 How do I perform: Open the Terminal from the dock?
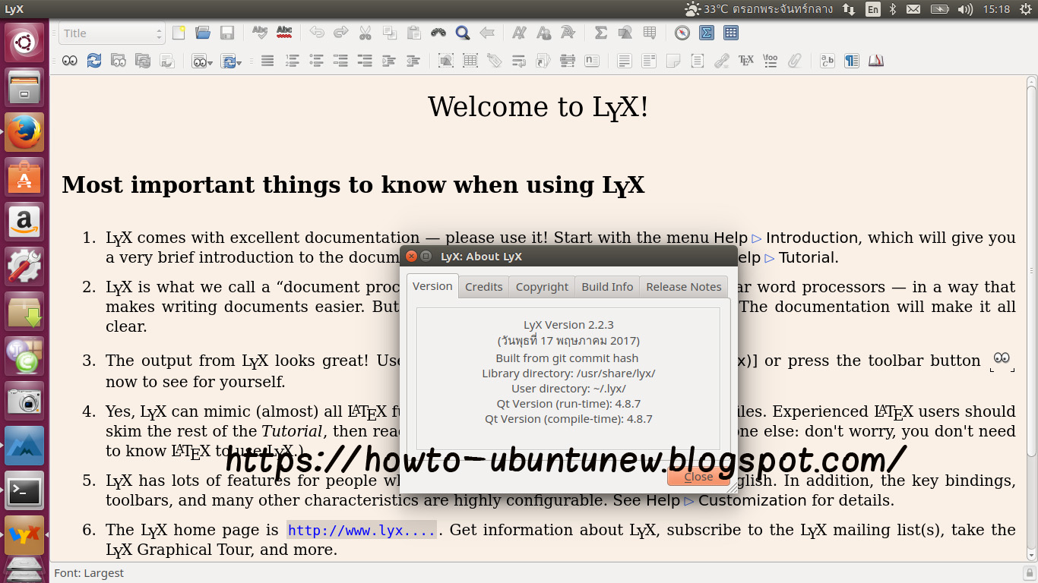pos(24,490)
